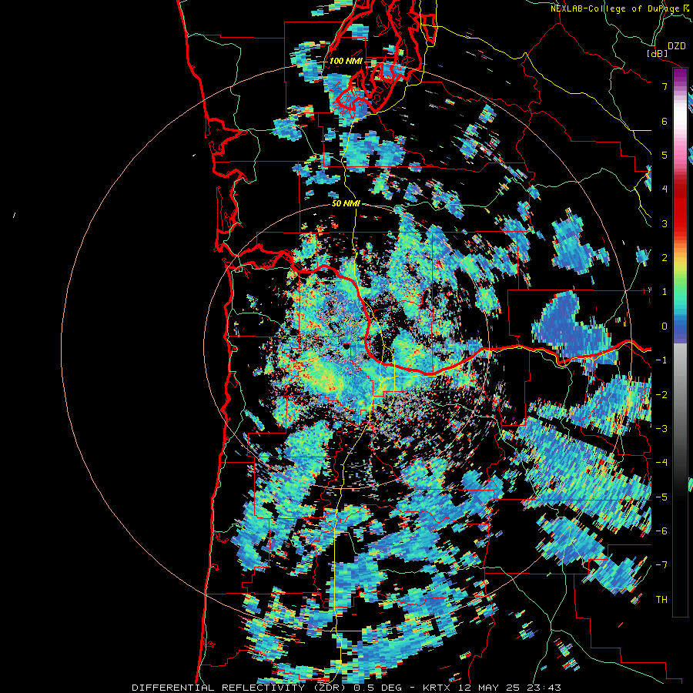The height and width of the screenshot is (693, 693).
Task: Click the [dB] unit label
Action: pos(657,53)
